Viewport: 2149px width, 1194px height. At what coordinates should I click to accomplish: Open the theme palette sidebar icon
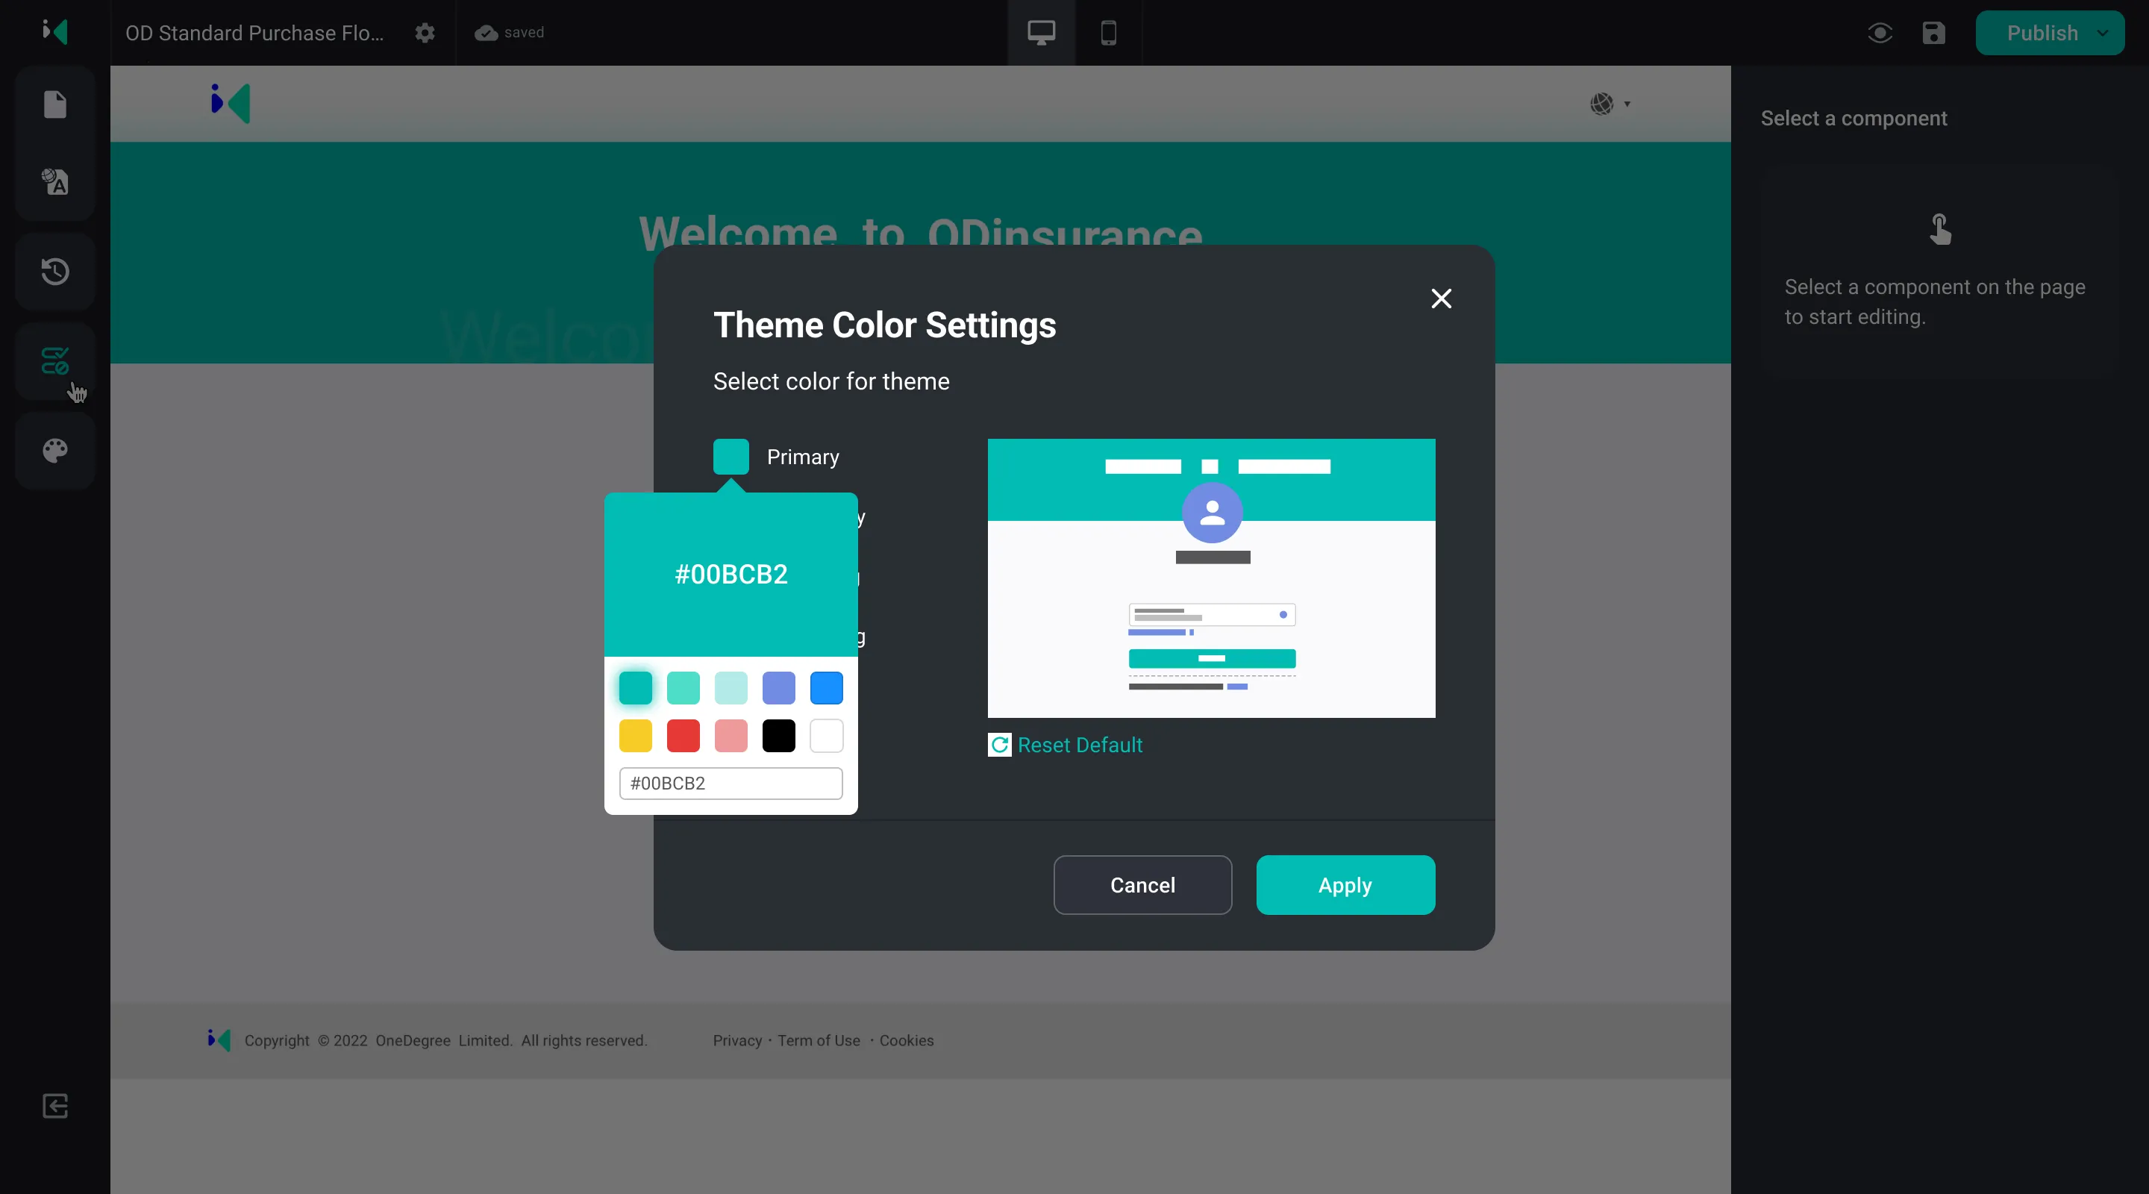[x=55, y=451]
